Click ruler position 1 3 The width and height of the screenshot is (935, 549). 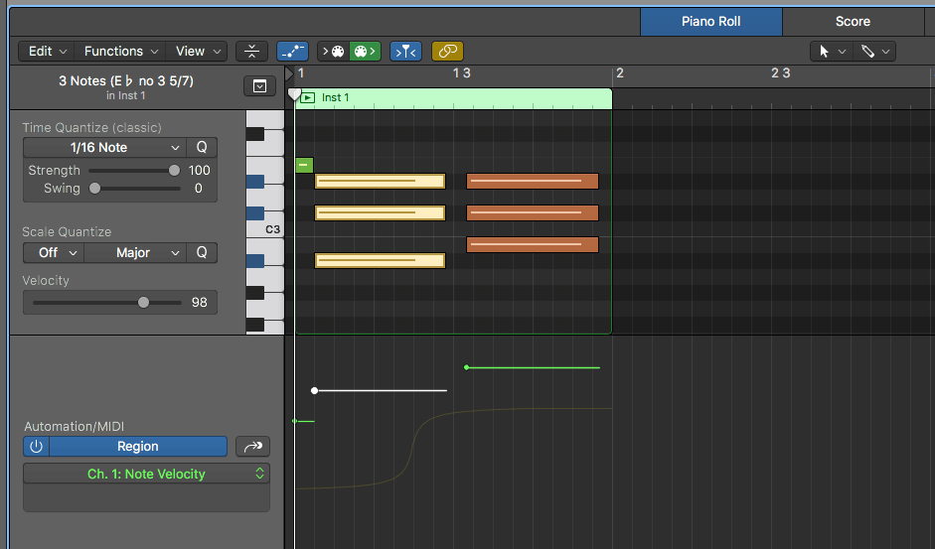tap(461, 73)
